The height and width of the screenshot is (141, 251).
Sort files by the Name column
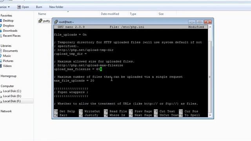point(42,14)
